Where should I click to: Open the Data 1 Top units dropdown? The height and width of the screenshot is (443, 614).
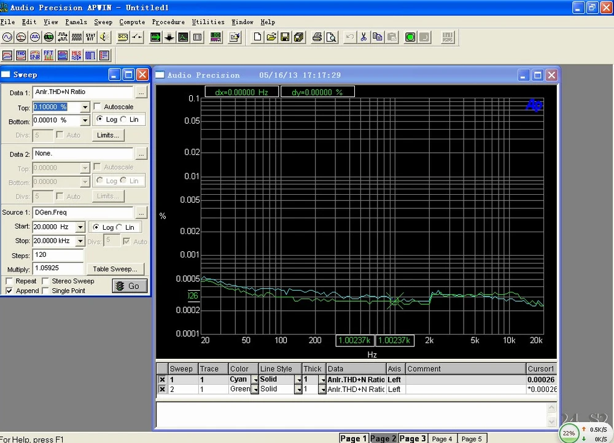pos(85,107)
